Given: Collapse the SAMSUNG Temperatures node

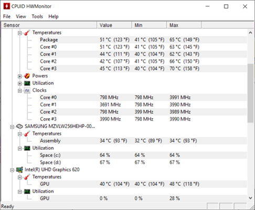Looking at the screenshot, I should [x=20, y=134].
